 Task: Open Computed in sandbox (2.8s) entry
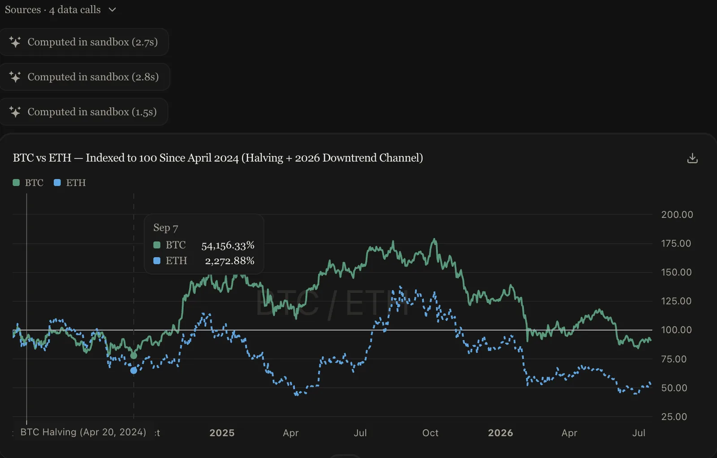click(x=84, y=77)
